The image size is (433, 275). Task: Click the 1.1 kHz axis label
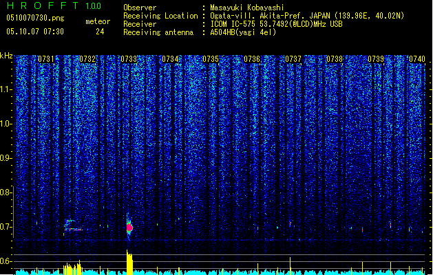pos(6,89)
